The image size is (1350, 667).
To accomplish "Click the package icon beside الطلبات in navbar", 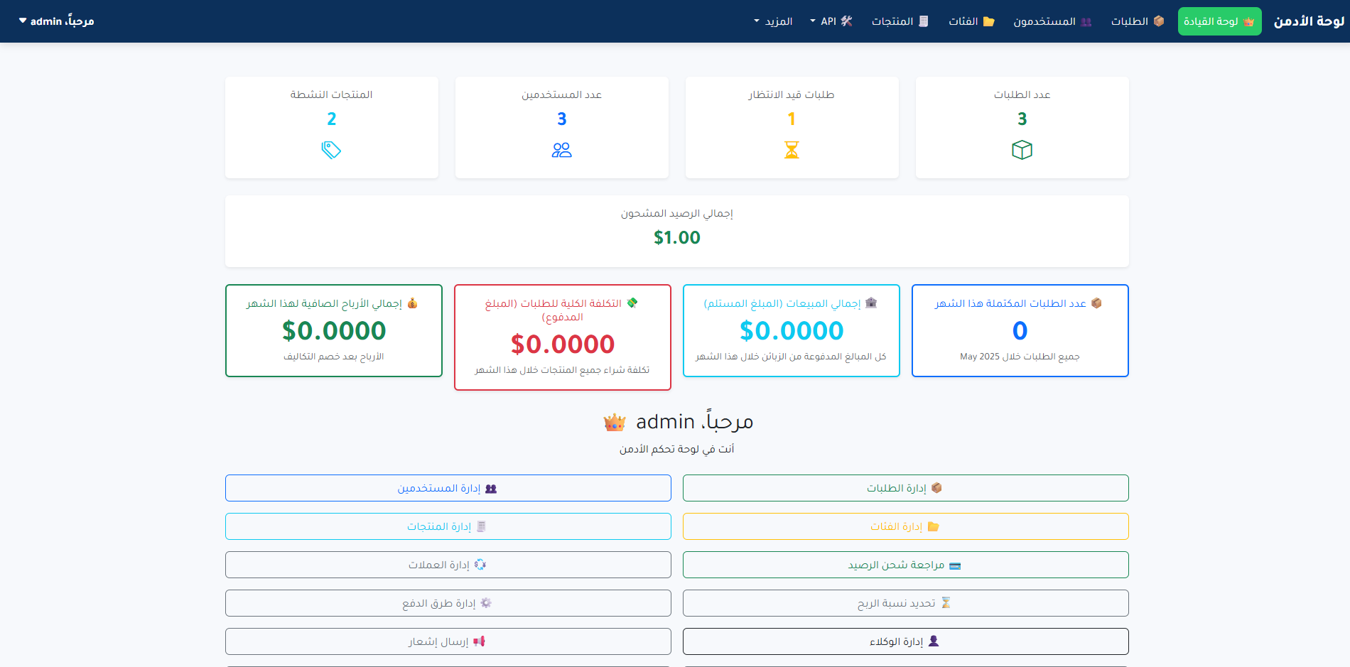I will coord(1157,21).
